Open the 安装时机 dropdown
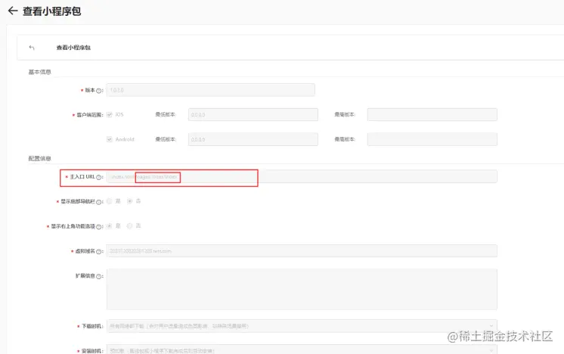This screenshot has width=564, height=354. coord(302,349)
